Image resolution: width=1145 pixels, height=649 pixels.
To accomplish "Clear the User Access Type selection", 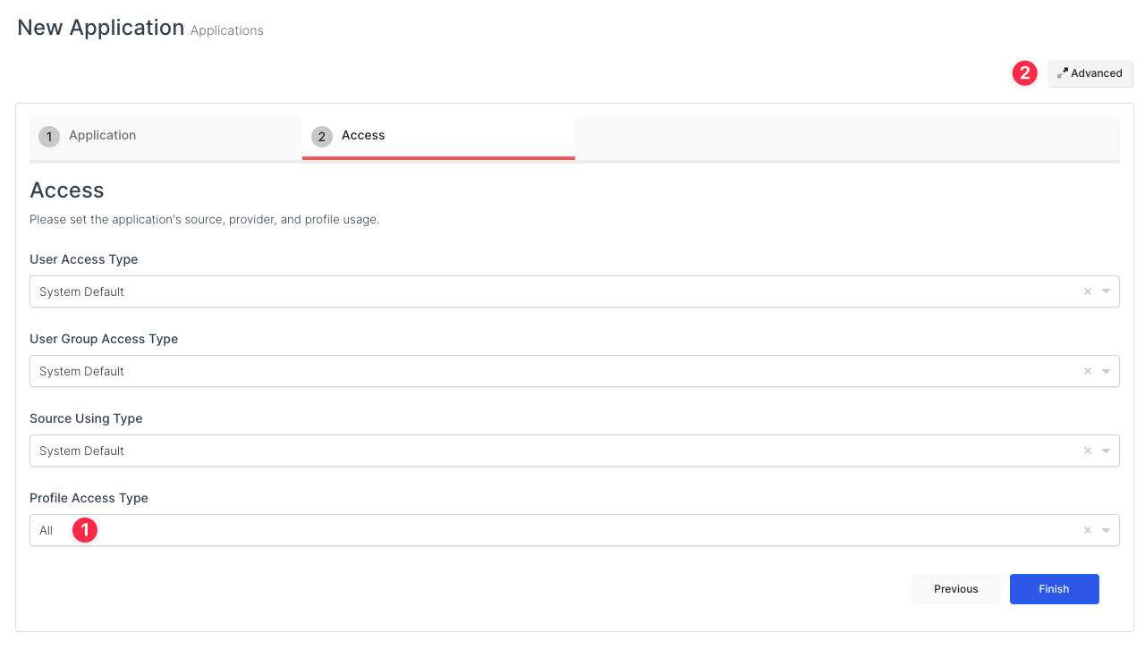I will (1087, 291).
